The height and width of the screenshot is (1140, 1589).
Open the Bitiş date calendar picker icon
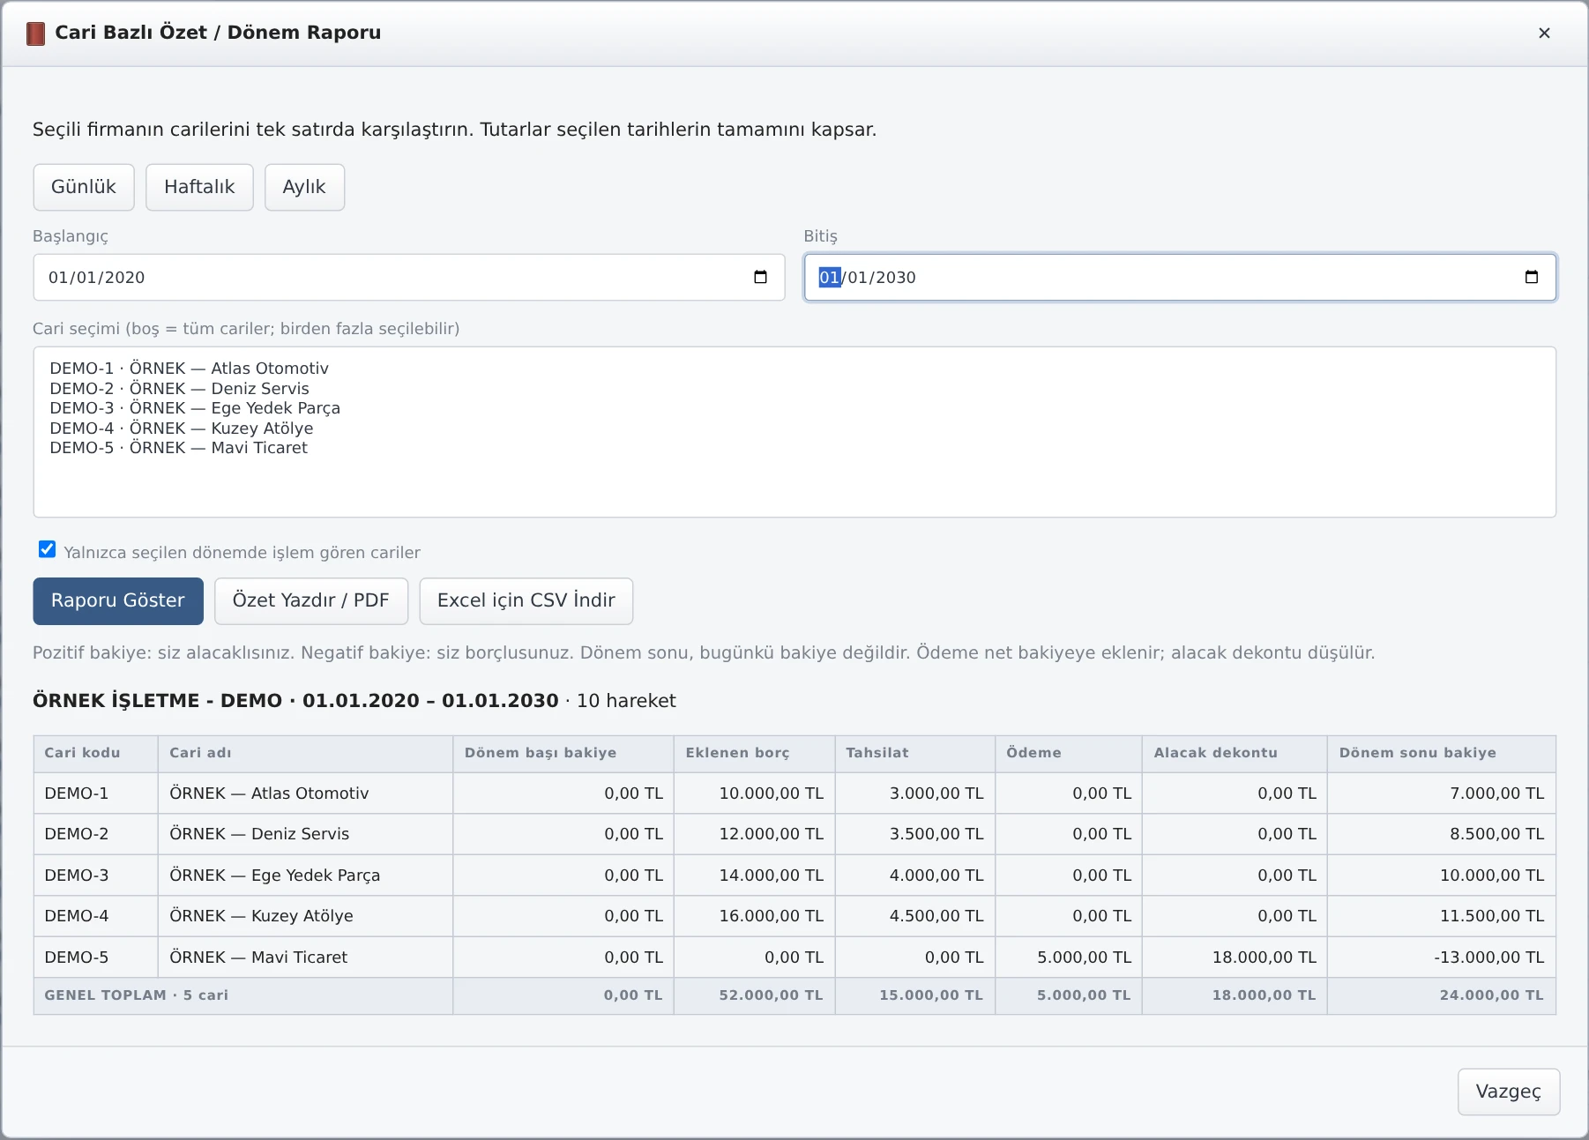pos(1531,277)
